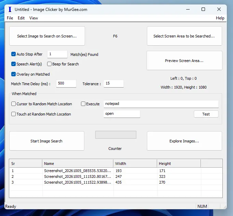
Task: Click Select Screen Area to be Searched button
Action: pyautogui.click(x=184, y=36)
